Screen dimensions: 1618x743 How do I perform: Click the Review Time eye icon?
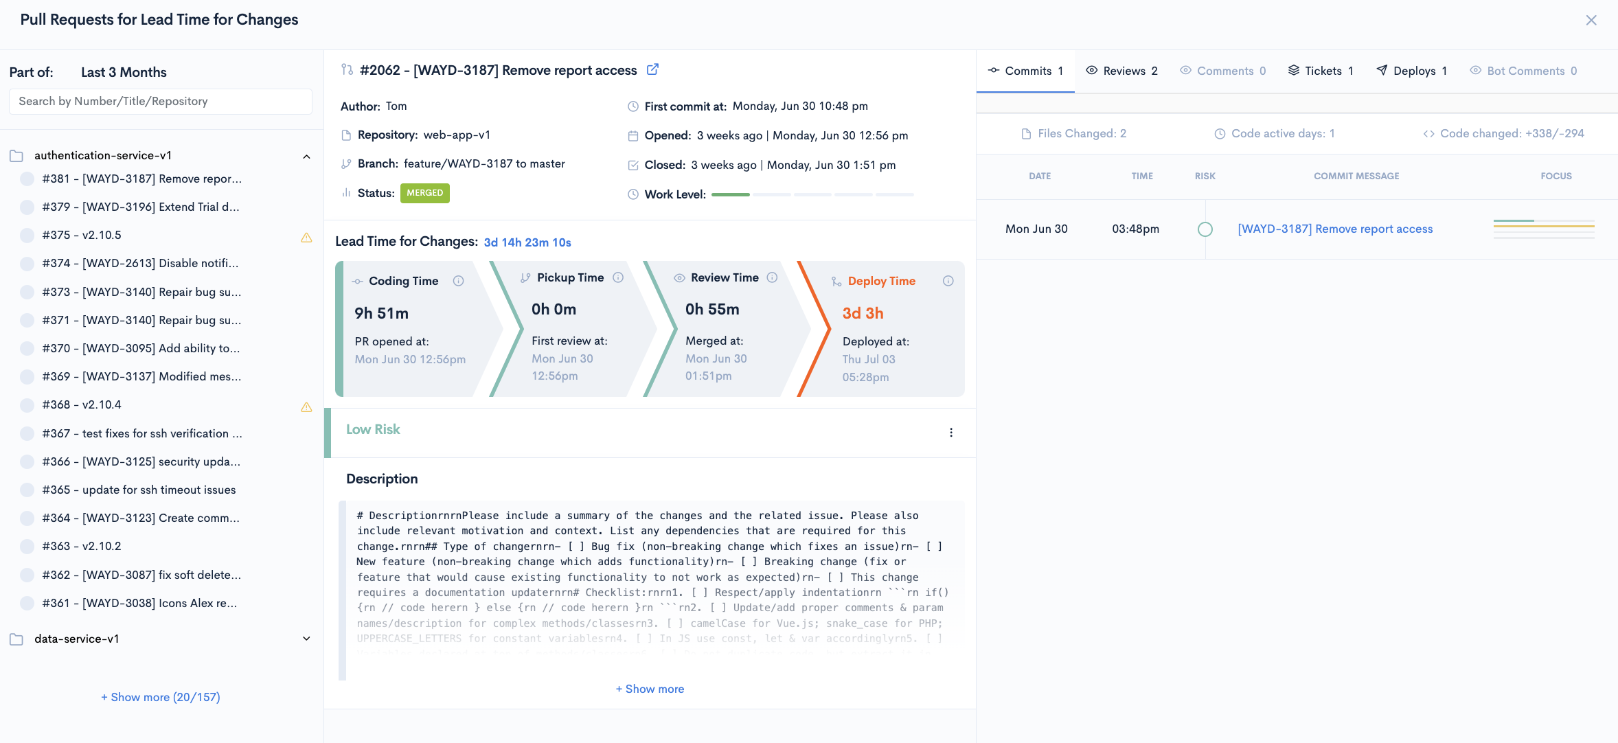679,278
